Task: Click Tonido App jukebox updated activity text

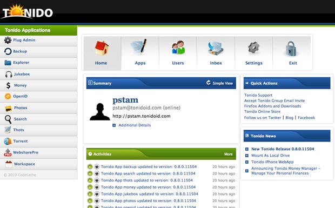Action: [149, 194]
